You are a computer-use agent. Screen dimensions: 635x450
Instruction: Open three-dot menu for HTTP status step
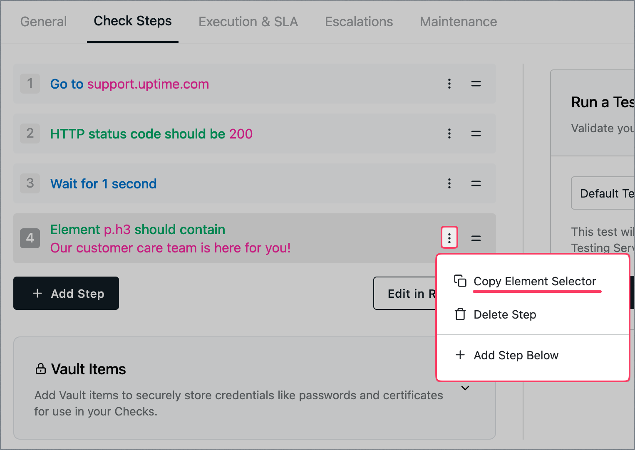pos(449,134)
